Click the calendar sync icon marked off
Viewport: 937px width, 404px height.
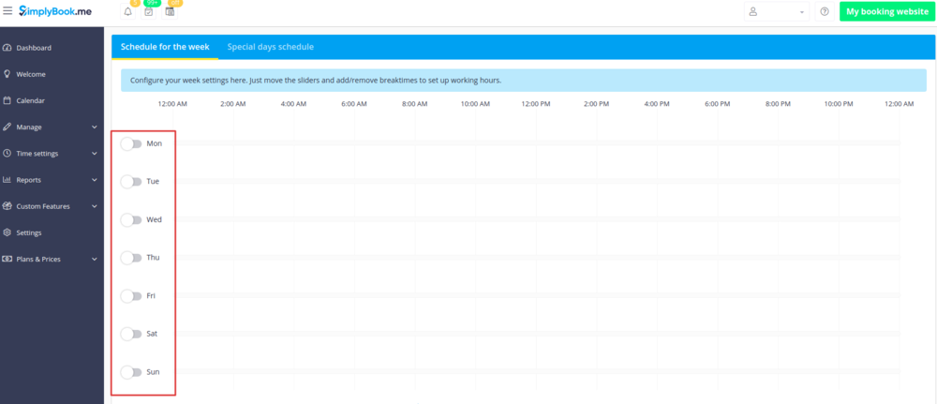(170, 12)
